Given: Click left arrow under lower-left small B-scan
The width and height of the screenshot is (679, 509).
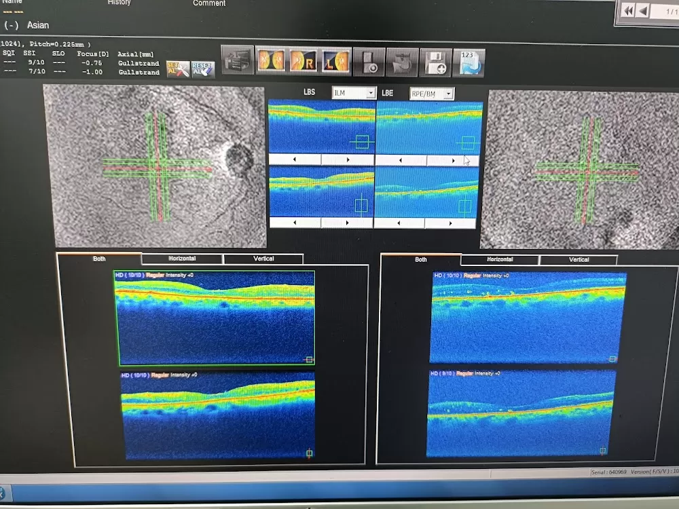Looking at the screenshot, I should (295, 223).
